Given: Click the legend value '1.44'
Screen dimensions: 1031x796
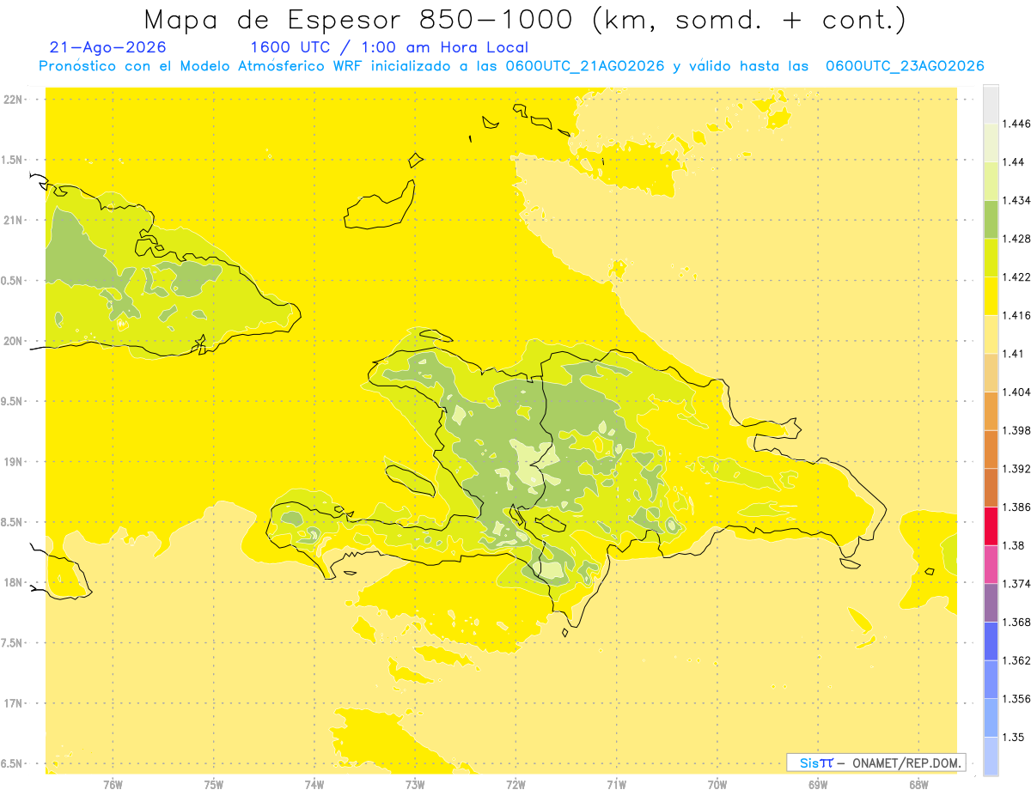Looking at the screenshot, I should 1013,161.
